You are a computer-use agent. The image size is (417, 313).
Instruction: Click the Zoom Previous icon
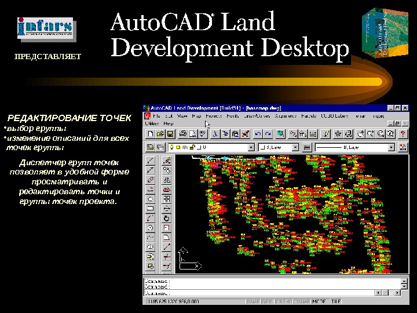(391, 134)
